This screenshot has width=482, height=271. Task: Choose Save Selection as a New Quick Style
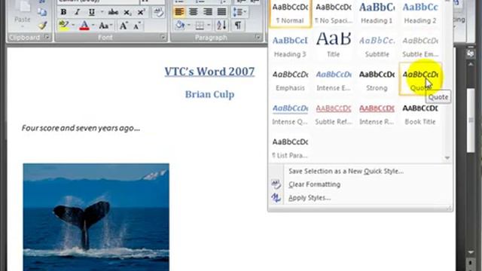pyautogui.click(x=346, y=171)
